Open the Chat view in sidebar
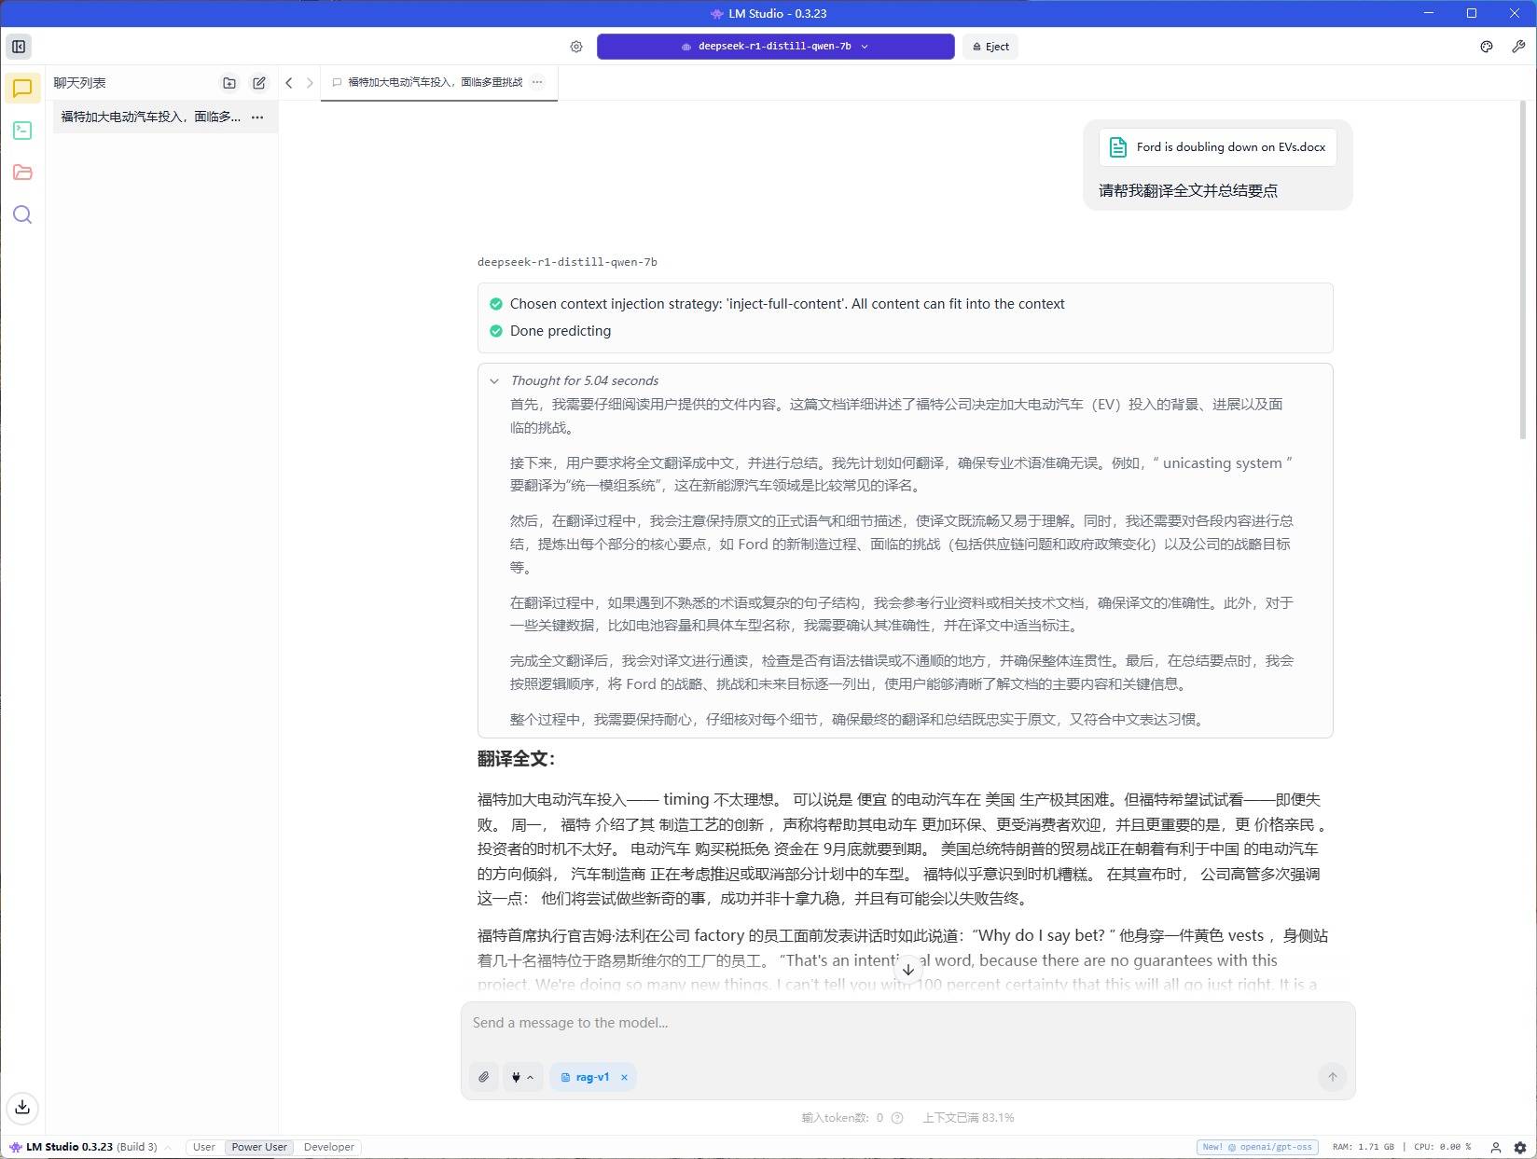The height and width of the screenshot is (1159, 1537). pyautogui.click(x=22, y=89)
